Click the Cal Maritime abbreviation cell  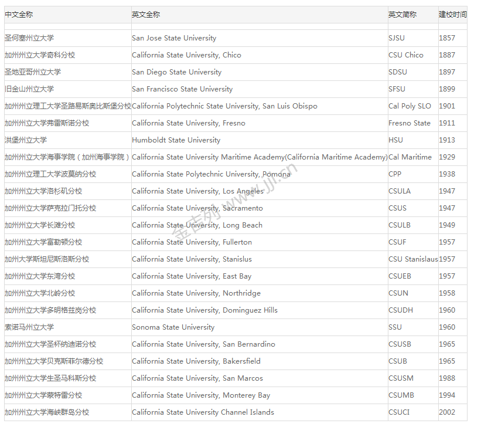pos(410,157)
